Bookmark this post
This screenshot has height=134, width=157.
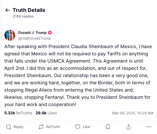click(x=108, y=127)
